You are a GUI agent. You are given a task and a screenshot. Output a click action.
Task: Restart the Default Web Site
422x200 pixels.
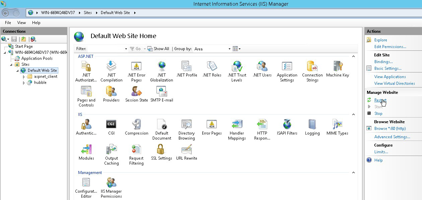pos(380,100)
